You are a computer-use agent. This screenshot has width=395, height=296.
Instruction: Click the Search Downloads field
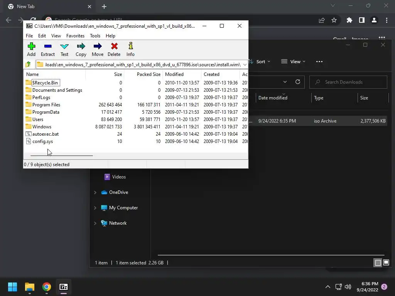click(x=348, y=82)
